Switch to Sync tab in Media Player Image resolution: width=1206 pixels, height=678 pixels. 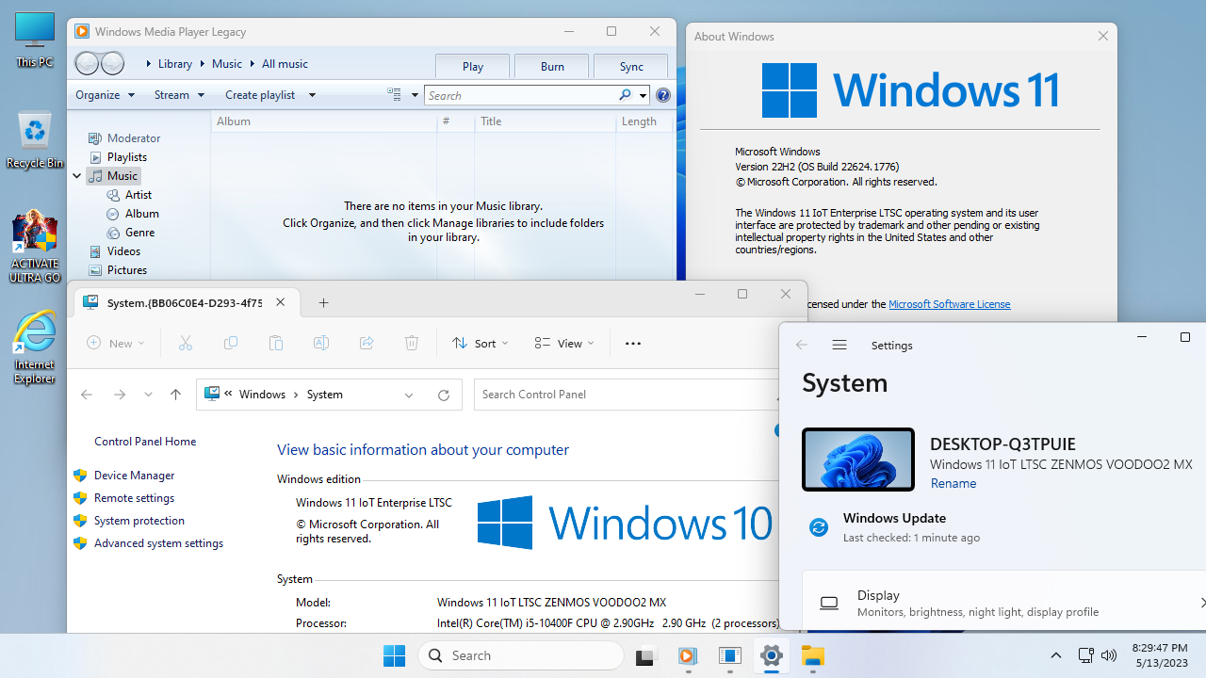tap(631, 66)
